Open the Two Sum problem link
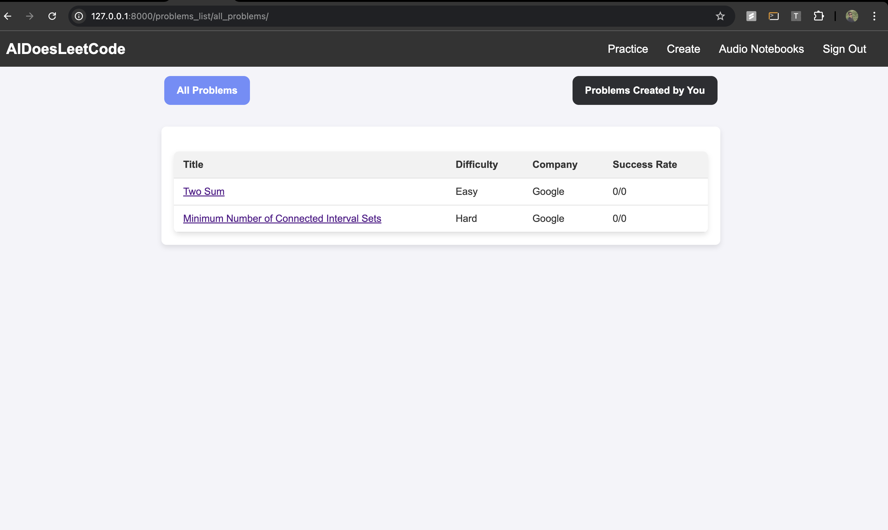 204,191
